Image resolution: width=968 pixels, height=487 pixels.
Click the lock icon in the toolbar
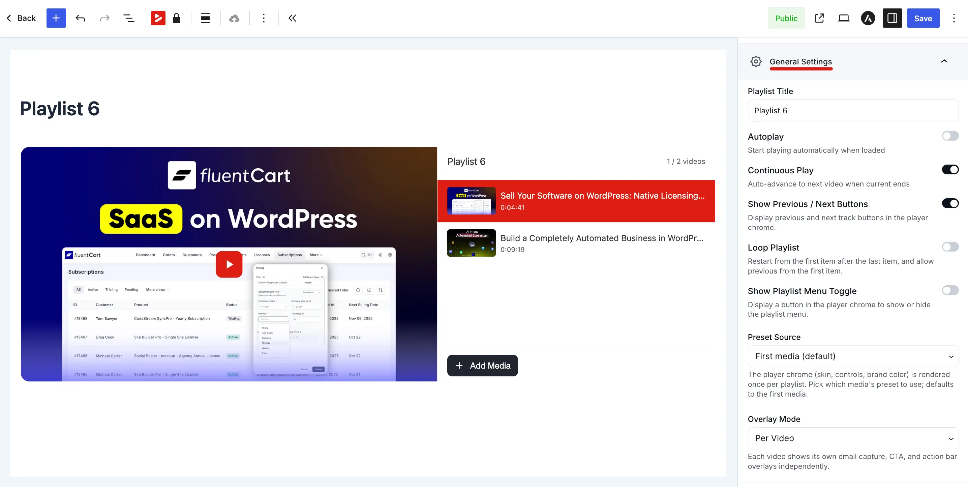point(176,18)
